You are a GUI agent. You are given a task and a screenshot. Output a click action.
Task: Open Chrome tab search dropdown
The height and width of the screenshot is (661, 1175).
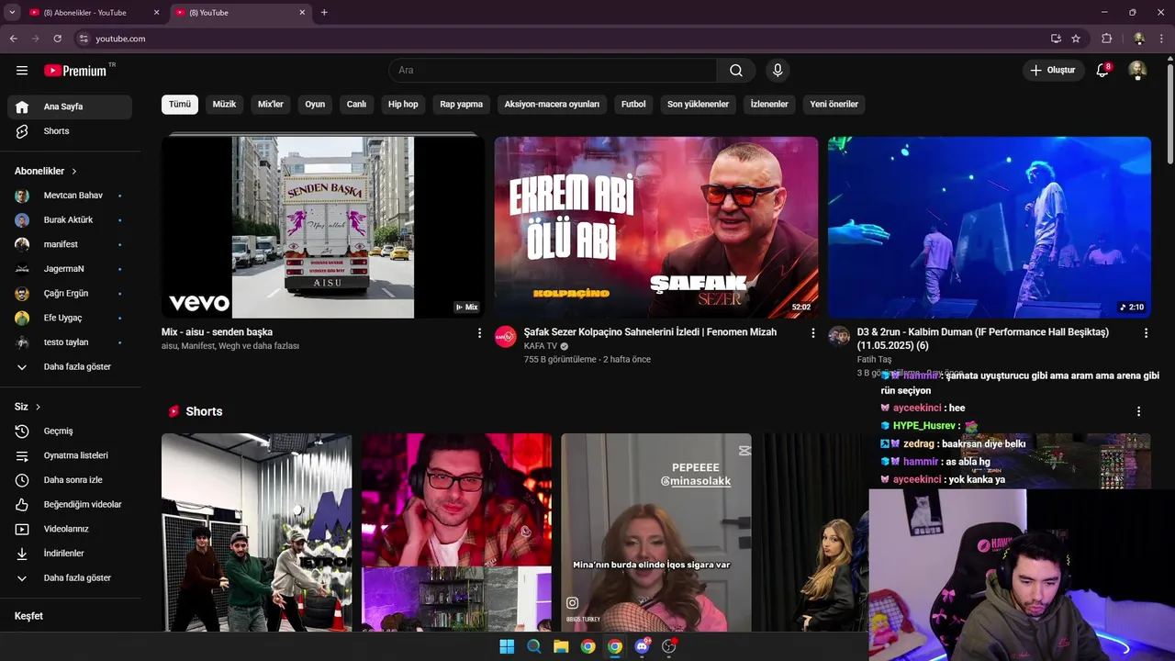click(x=12, y=12)
